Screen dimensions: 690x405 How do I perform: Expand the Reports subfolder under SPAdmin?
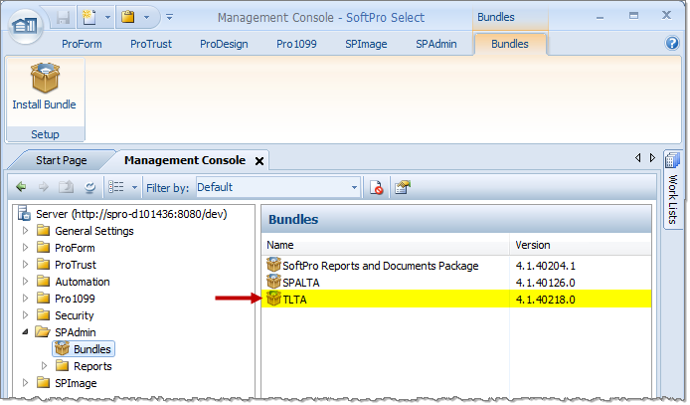pos(44,366)
